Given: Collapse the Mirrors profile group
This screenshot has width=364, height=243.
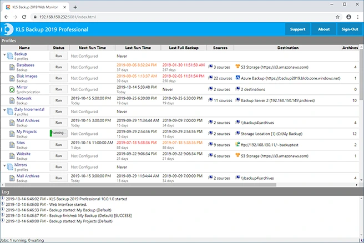Looking at the screenshot, I should click(4, 166).
